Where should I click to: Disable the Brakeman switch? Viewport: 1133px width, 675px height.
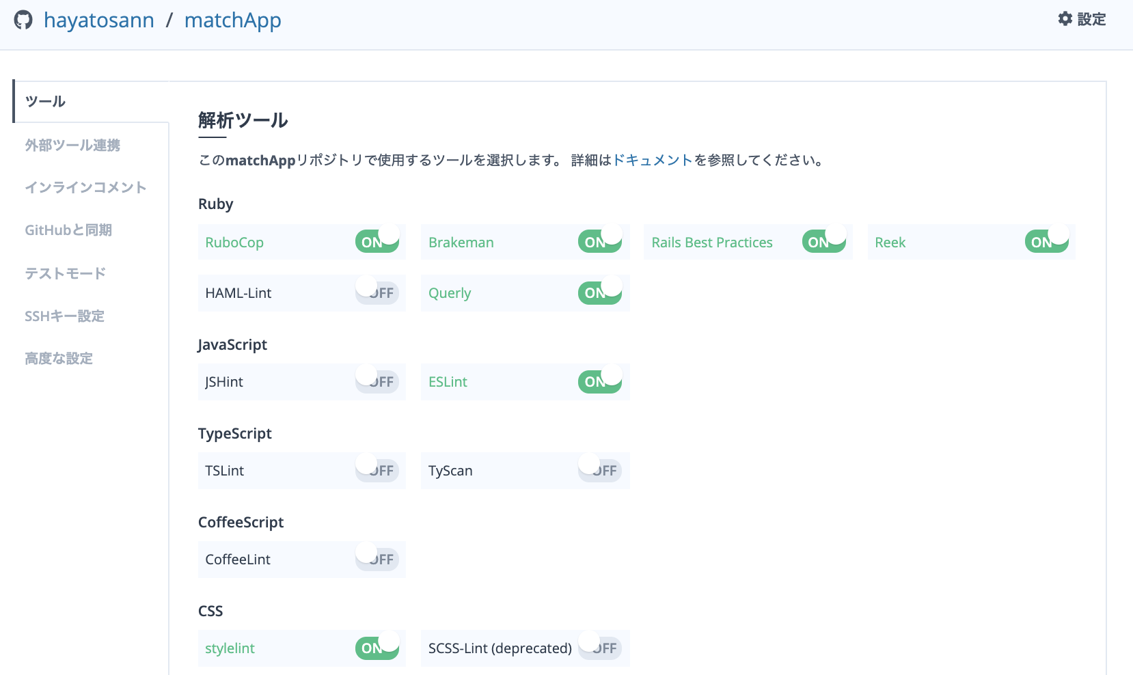600,241
